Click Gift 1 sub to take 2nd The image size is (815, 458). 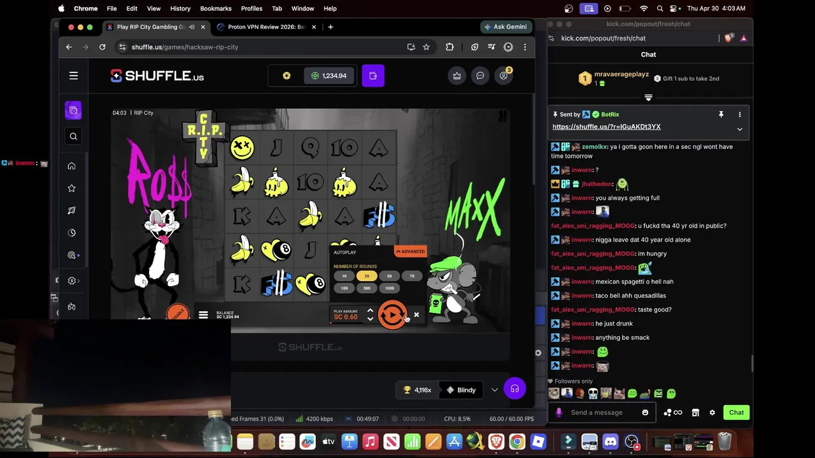pos(686,79)
